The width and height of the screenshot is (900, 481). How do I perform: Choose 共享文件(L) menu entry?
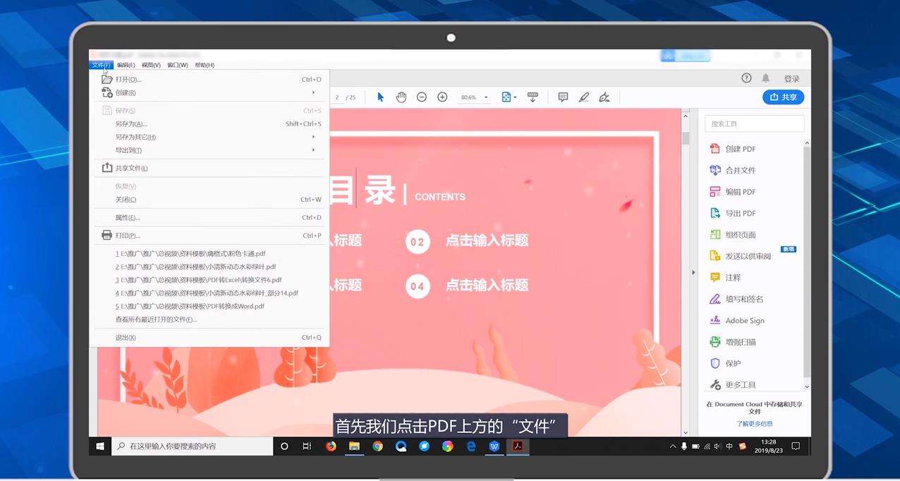(209, 168)
